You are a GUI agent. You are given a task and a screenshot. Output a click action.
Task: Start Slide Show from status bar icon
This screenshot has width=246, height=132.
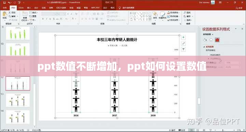(x=210, y=130)
